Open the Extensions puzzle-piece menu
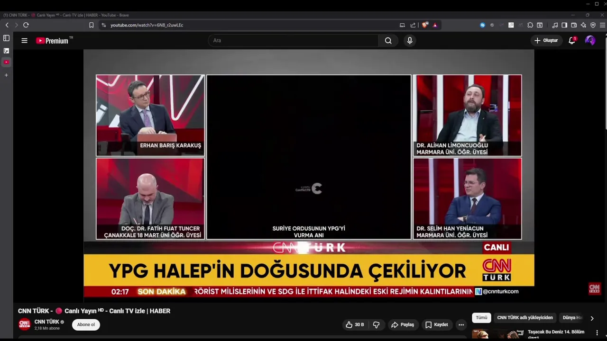The height and width of the screenshot is (341, 607). point(530,25)
